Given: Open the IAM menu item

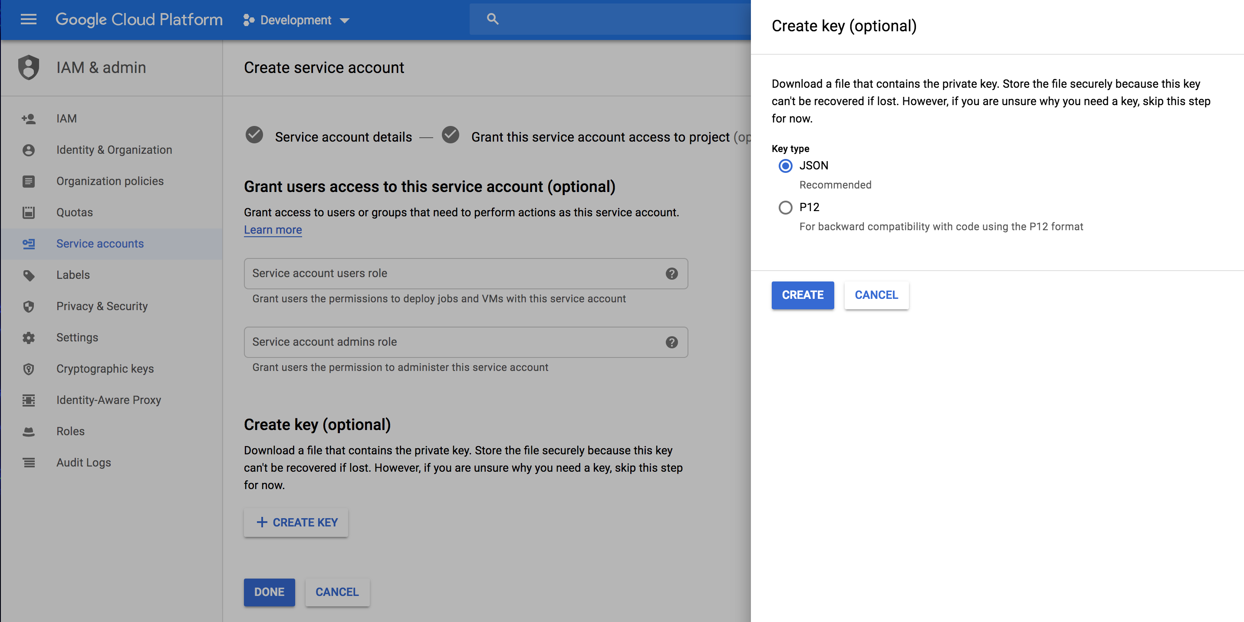Looking at the screenshot, I should pos(112,119).
